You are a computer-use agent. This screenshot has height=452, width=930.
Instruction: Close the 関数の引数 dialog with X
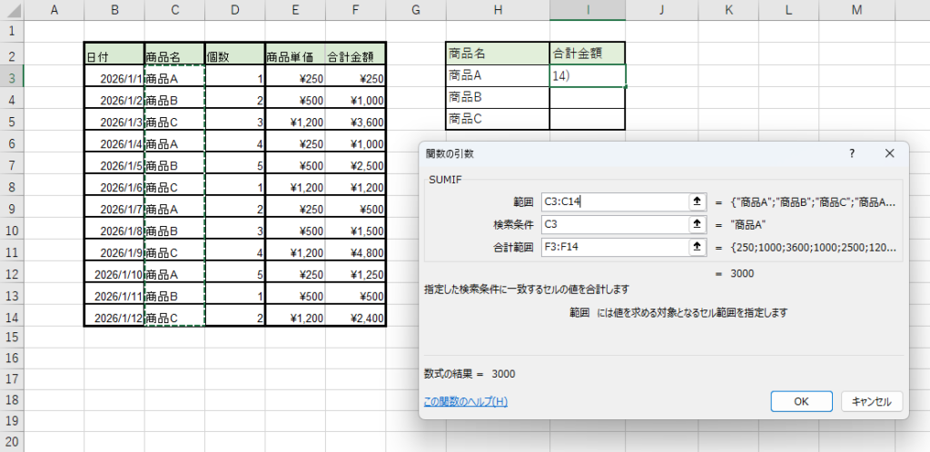pos(889,153)
